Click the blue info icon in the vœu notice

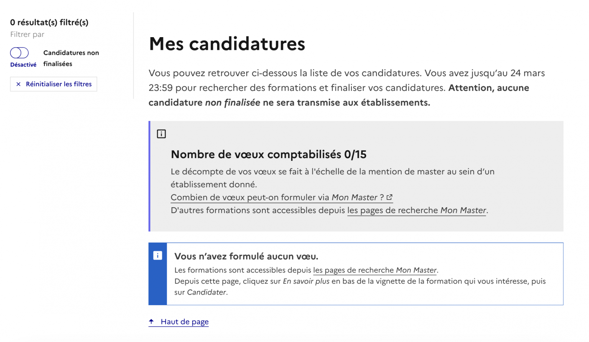pyautogui.click(x=158, y=255)
